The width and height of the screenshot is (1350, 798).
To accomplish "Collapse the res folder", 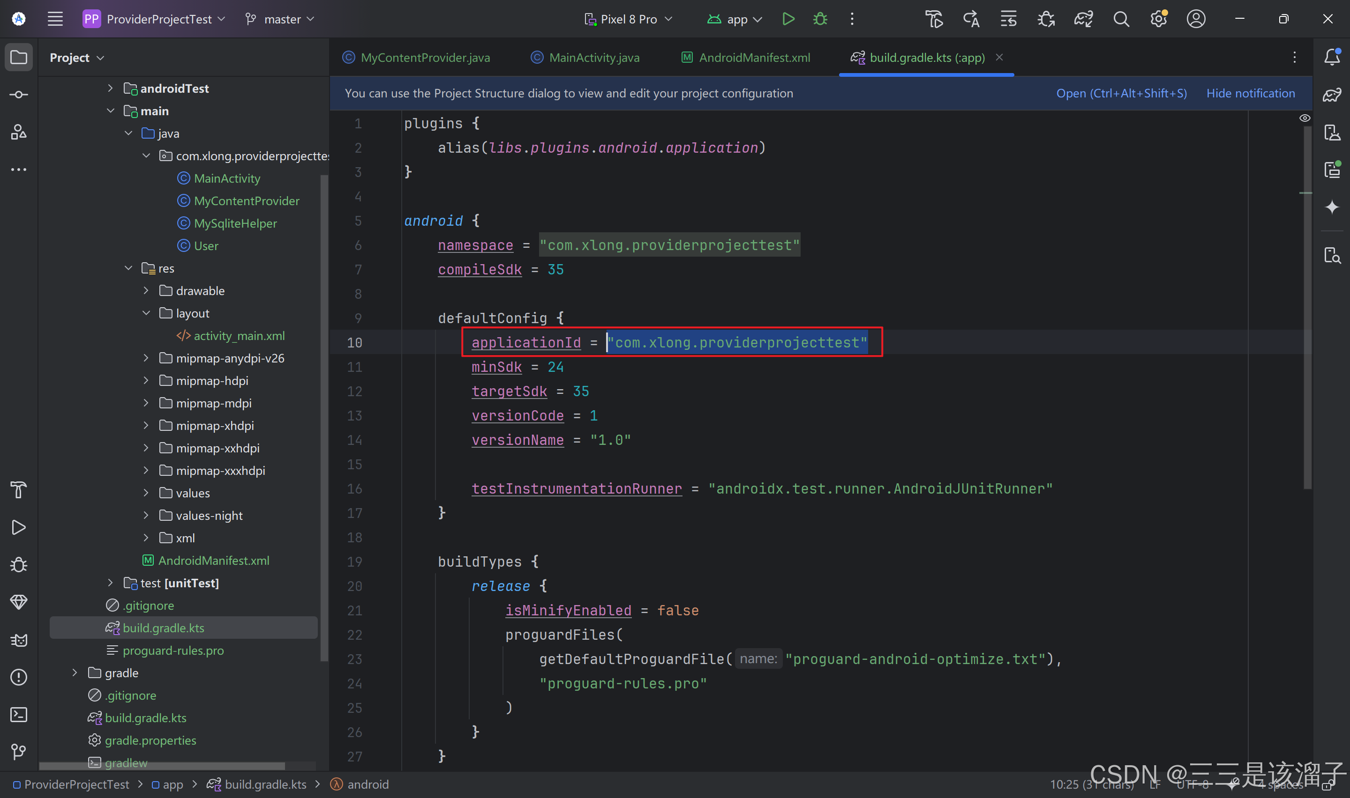I will (128, 268).
